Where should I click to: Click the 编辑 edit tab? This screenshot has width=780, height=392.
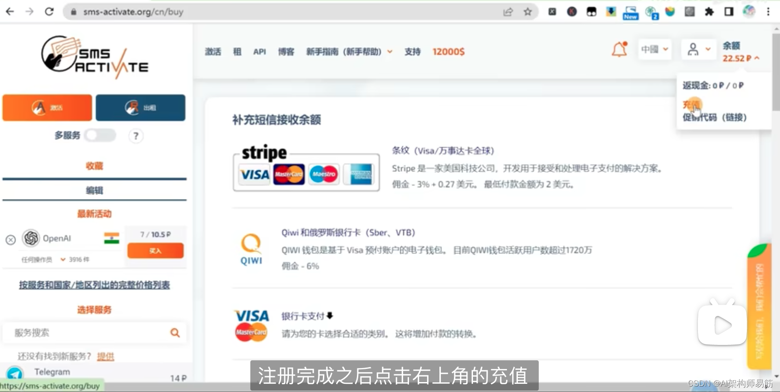94,190
